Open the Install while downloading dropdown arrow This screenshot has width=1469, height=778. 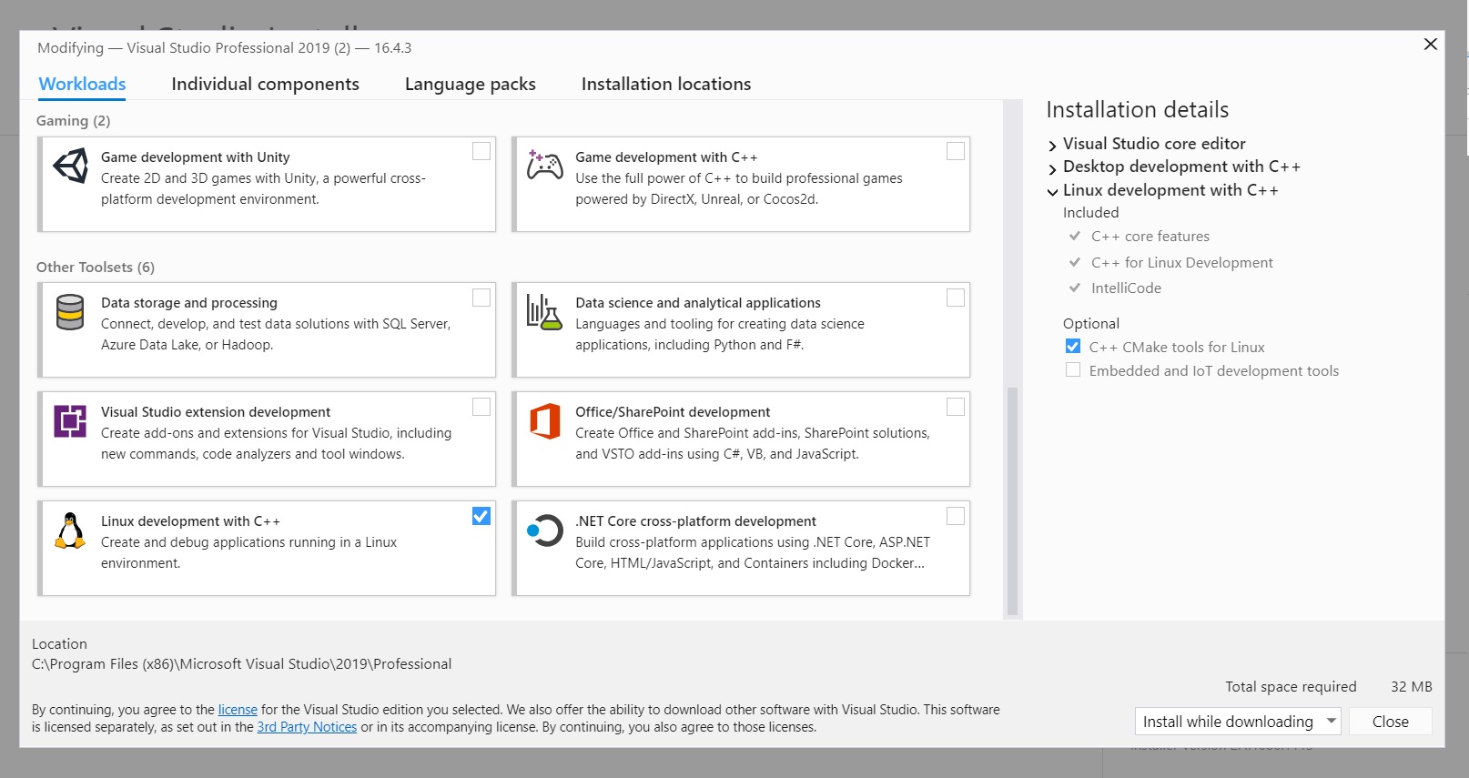1332,721
